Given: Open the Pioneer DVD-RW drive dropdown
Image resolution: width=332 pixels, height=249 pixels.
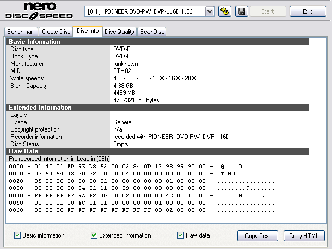Looking at the screenshot, I should [210, 11].
